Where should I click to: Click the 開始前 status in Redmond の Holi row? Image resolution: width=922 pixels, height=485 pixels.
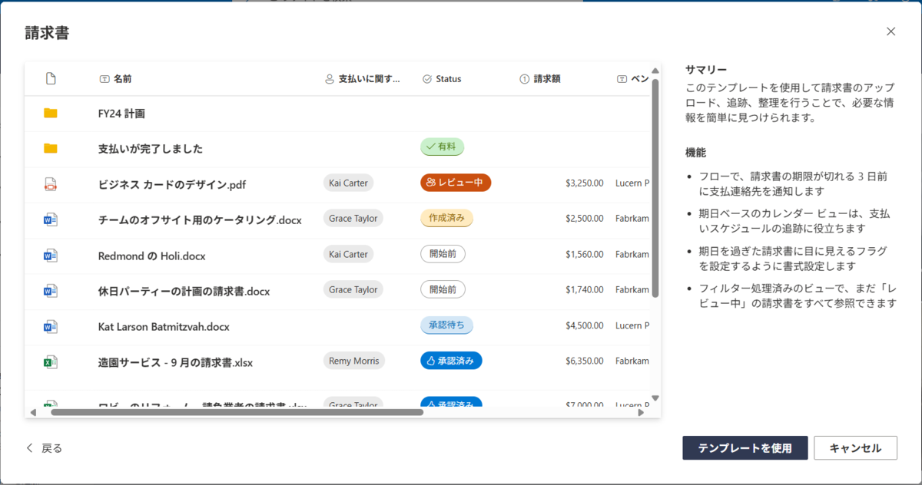443,254
